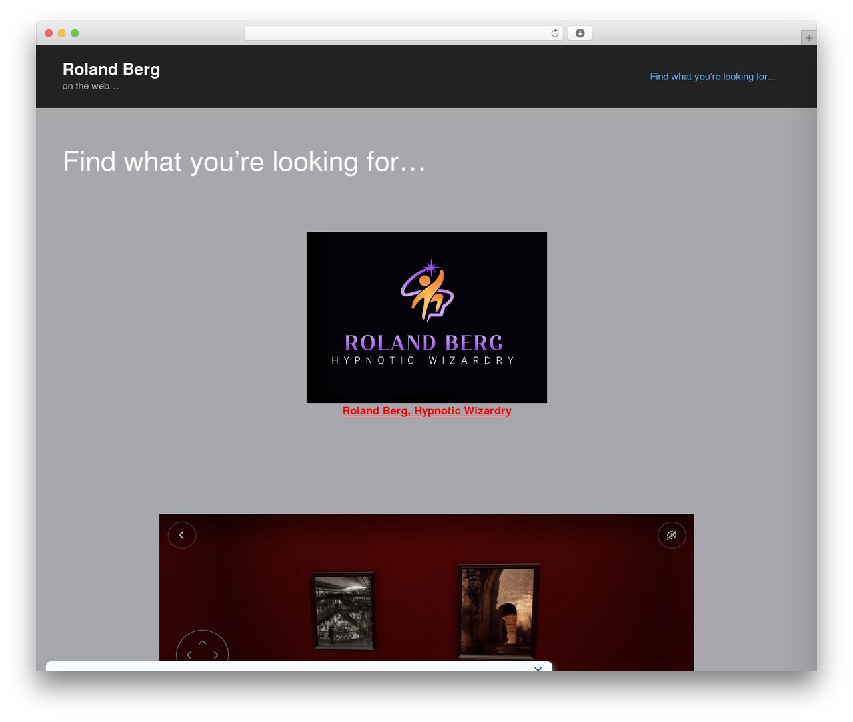This screenshot has width=853, height=722.
Task: Open the 'Find what you're looking for…' menu link
Action: click(713, 77)
